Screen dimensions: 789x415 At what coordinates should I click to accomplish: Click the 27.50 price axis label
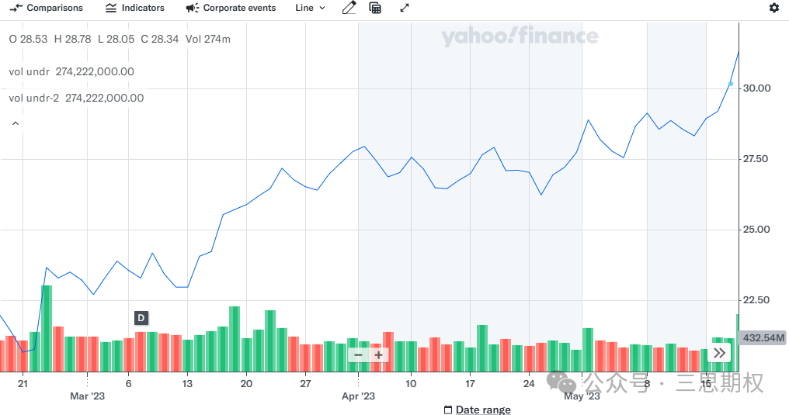[x=756, y=159]
